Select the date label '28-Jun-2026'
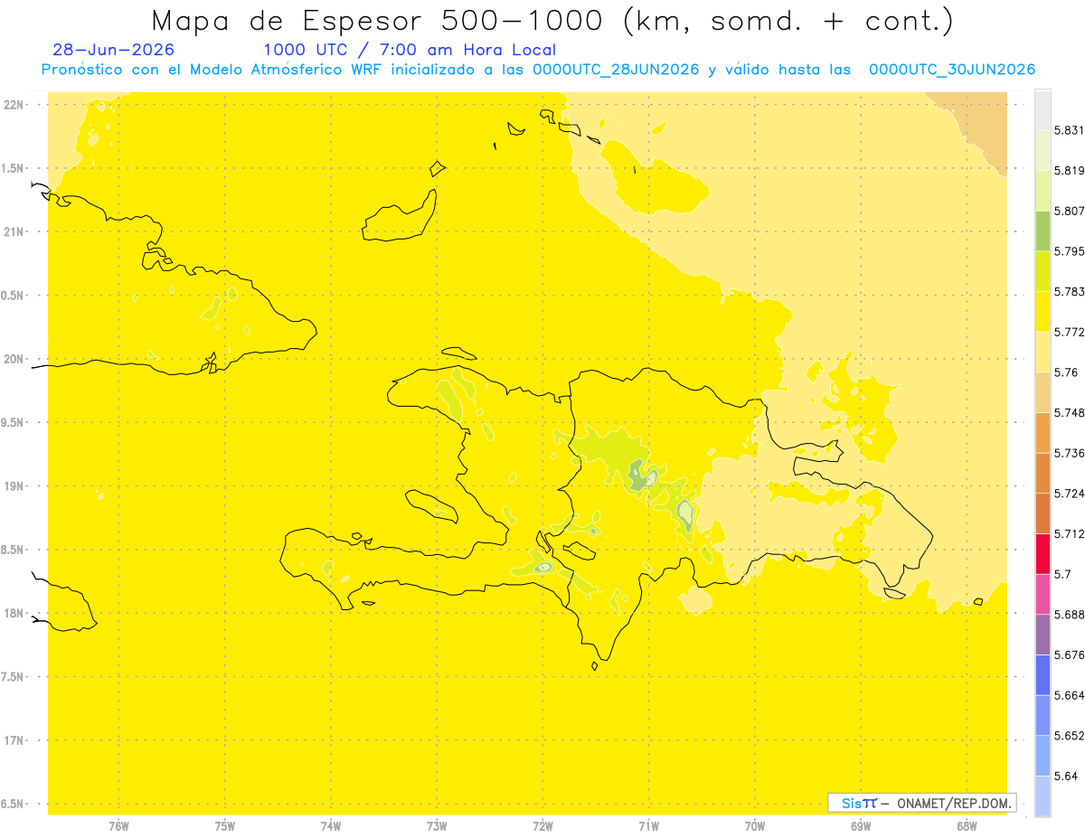 114,51
